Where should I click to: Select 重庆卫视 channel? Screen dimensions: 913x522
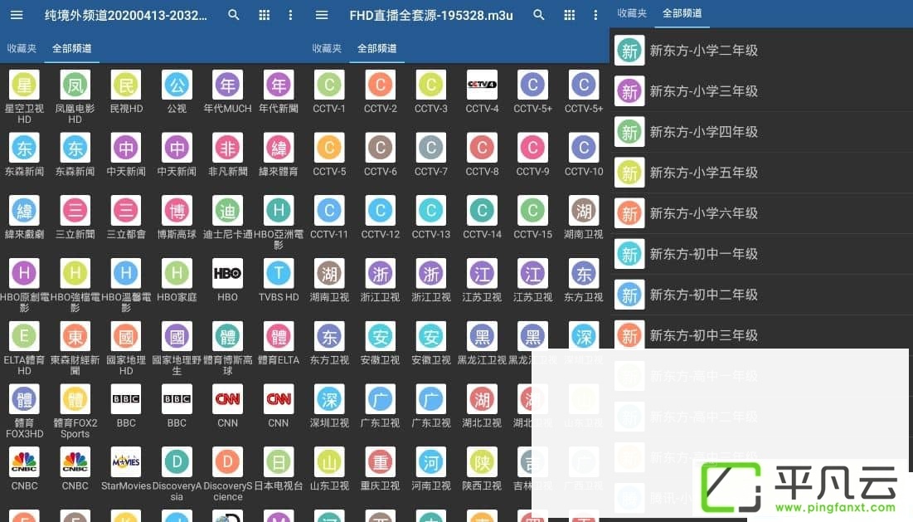tap(381, 469)
